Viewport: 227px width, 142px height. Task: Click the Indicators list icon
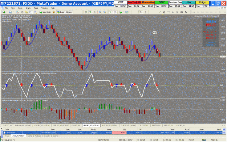pyautogui.click(x=121, y=12)
